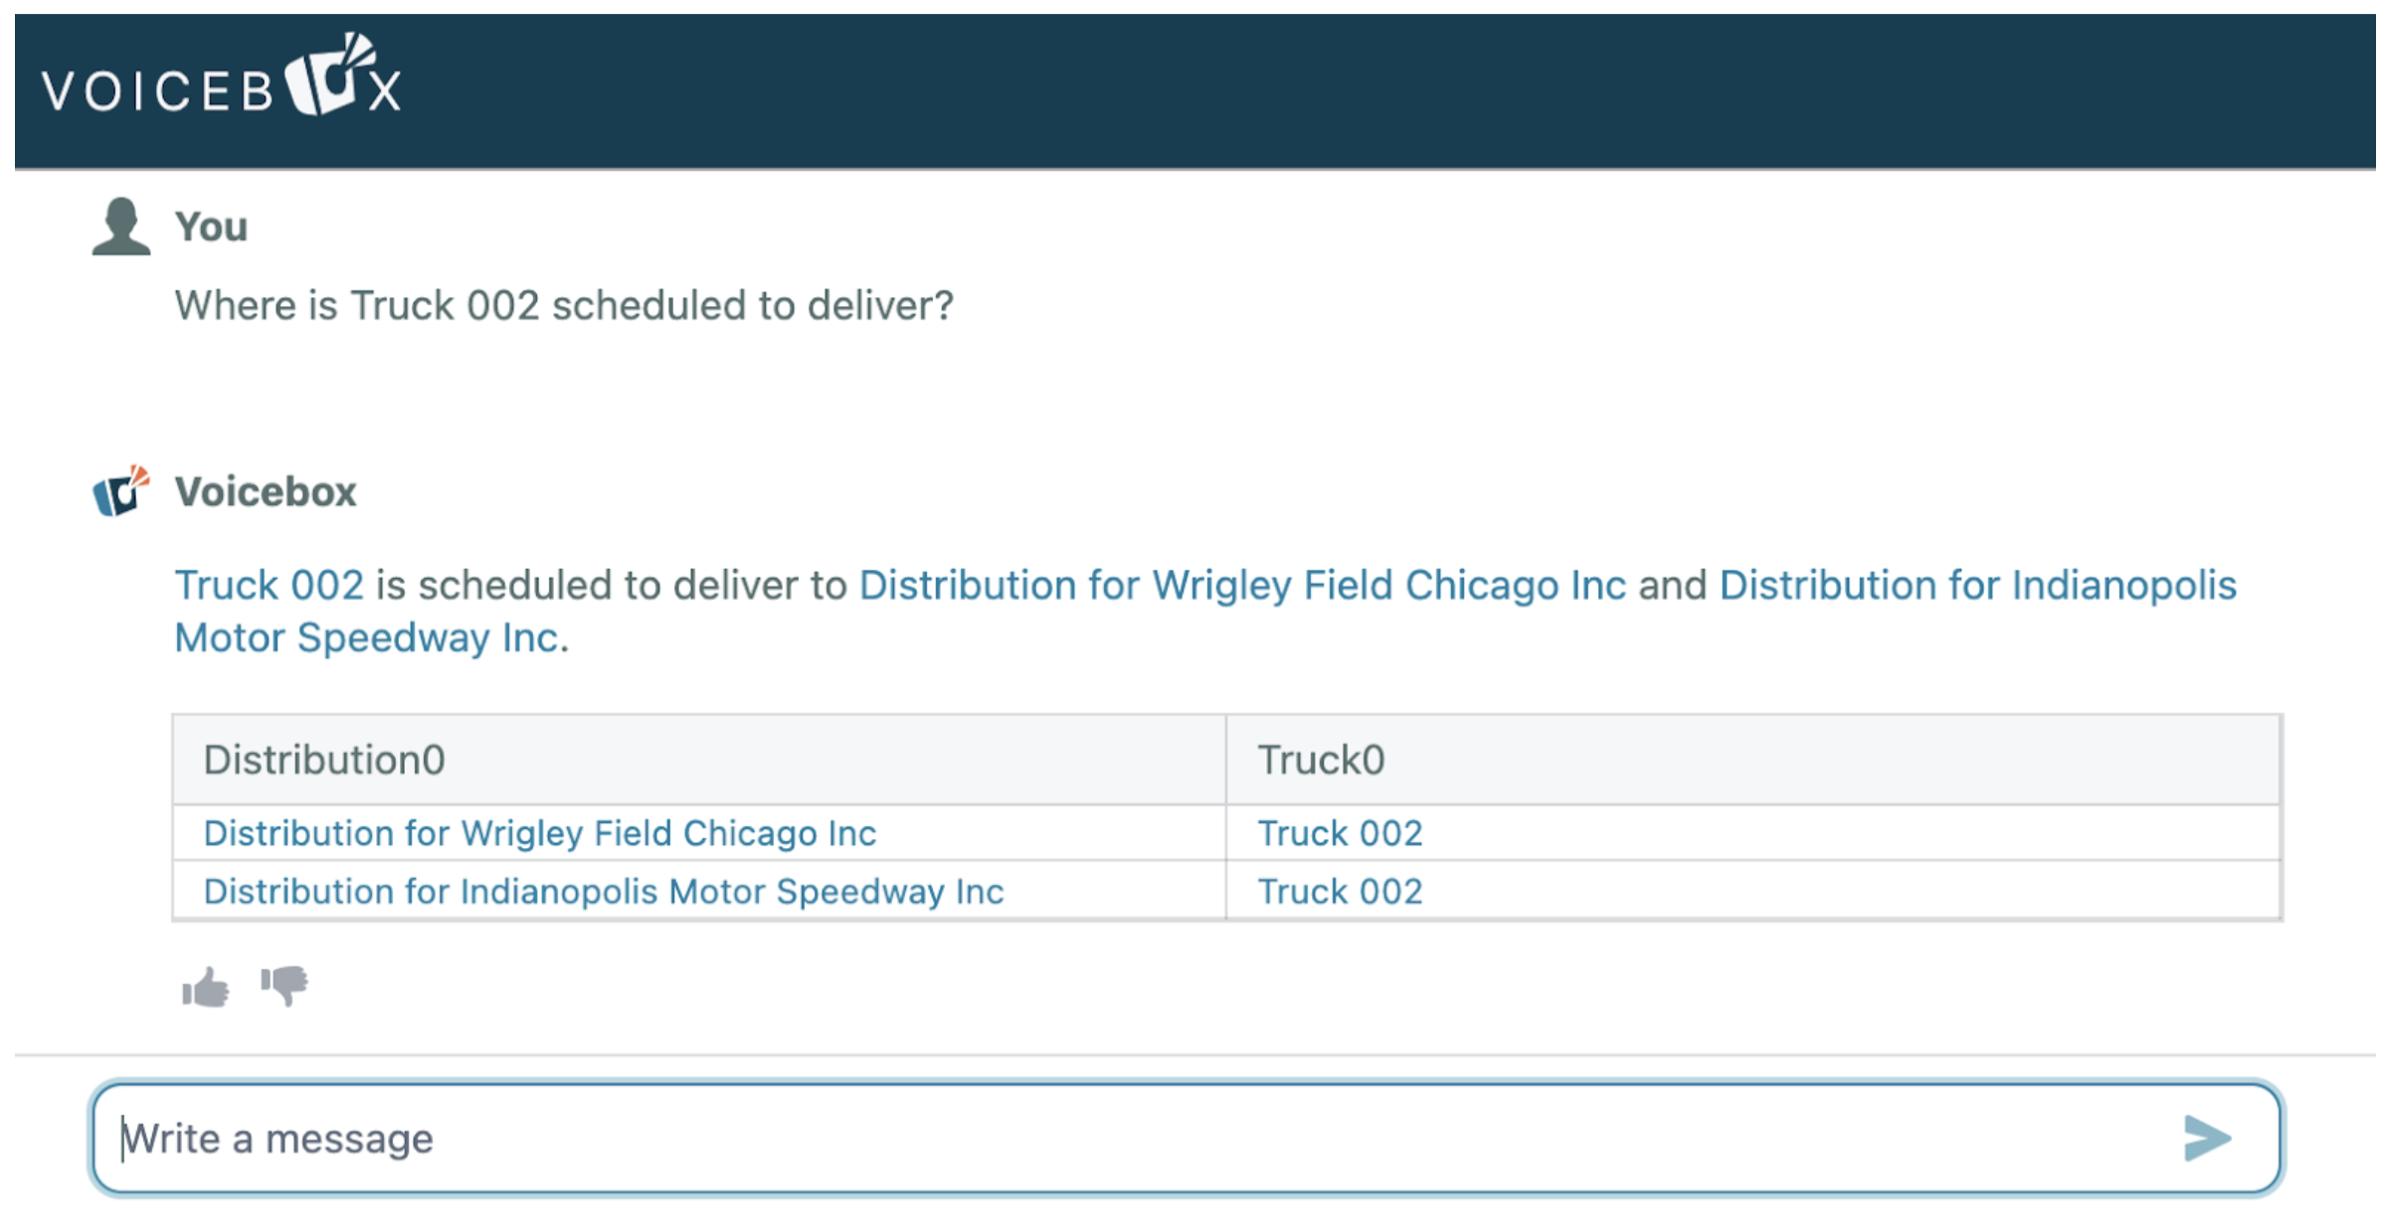This screenshot has height=1229, width=2383.
Task: Click the dark blue header bar
Action: click(1195, 90)
